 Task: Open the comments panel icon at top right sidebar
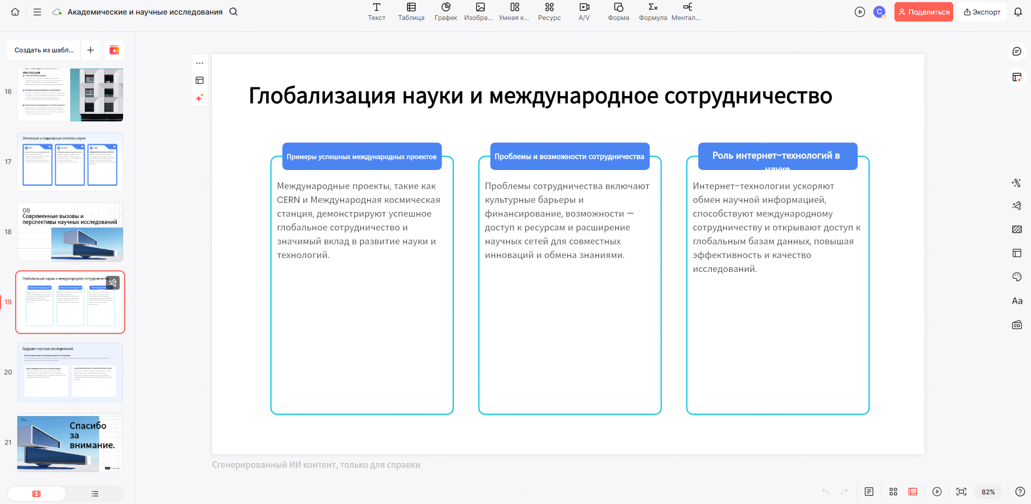point(1017,50)
